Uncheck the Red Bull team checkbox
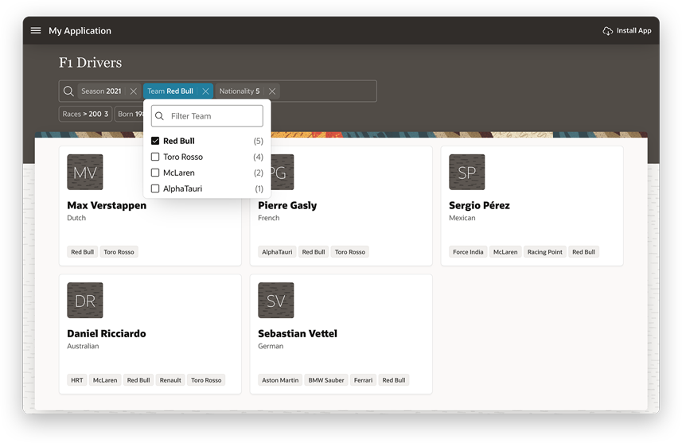This screenshot has width=682, height=443. pyautogui.click(x=155, y=141)
